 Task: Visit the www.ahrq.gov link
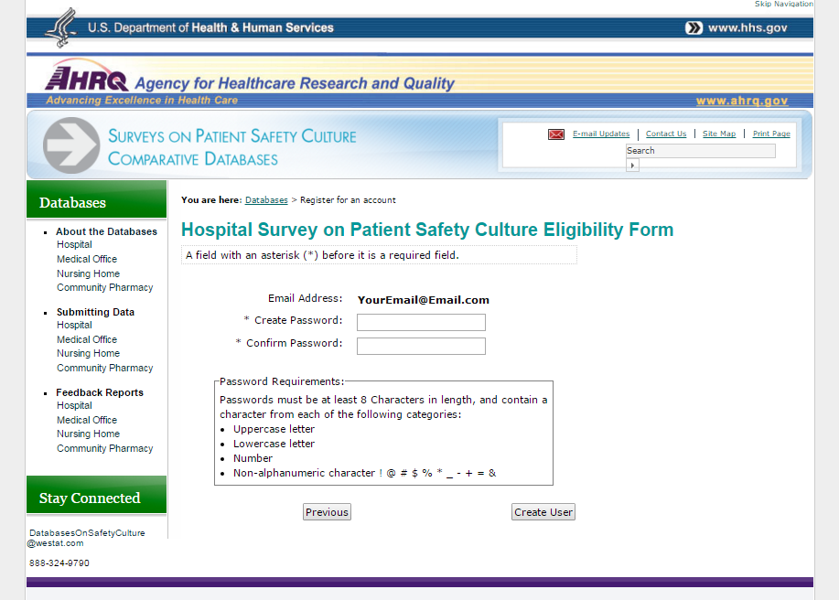[742, 101]
